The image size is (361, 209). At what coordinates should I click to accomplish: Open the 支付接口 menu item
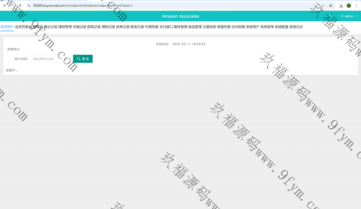coord(166,27)
